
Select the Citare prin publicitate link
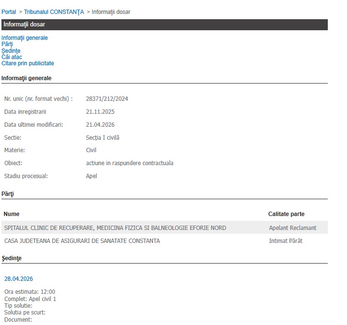(28, 63)
